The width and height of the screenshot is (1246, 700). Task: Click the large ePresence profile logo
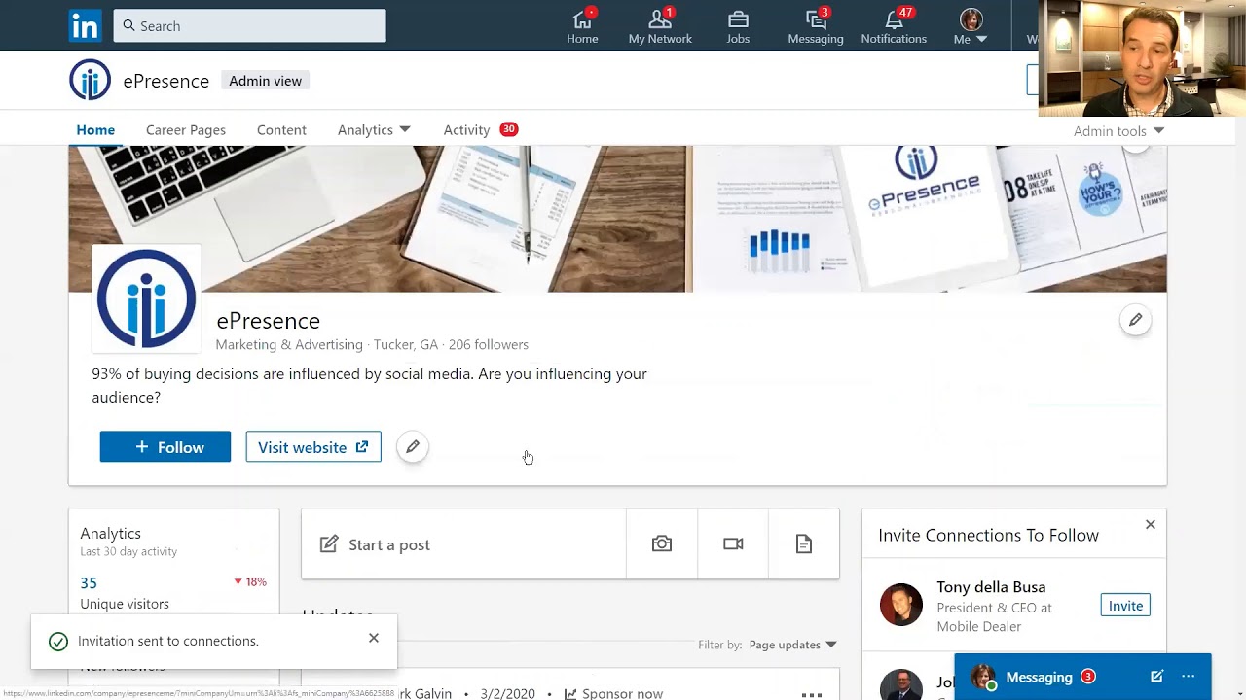[x=146, y=298]
